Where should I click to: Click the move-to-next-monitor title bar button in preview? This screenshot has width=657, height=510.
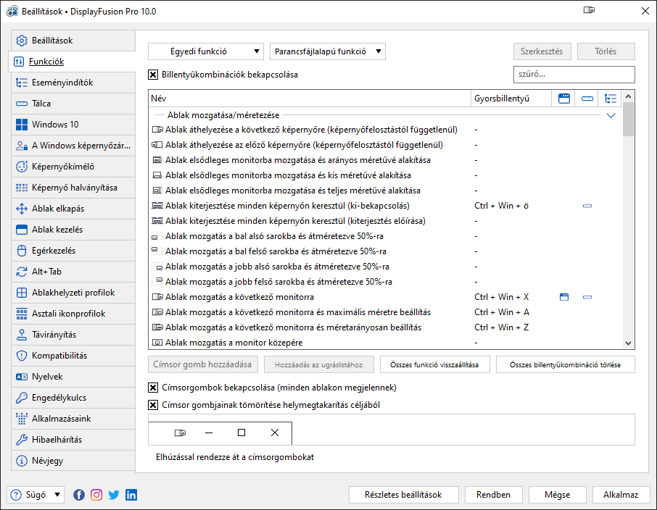click(x=180, y=432)
